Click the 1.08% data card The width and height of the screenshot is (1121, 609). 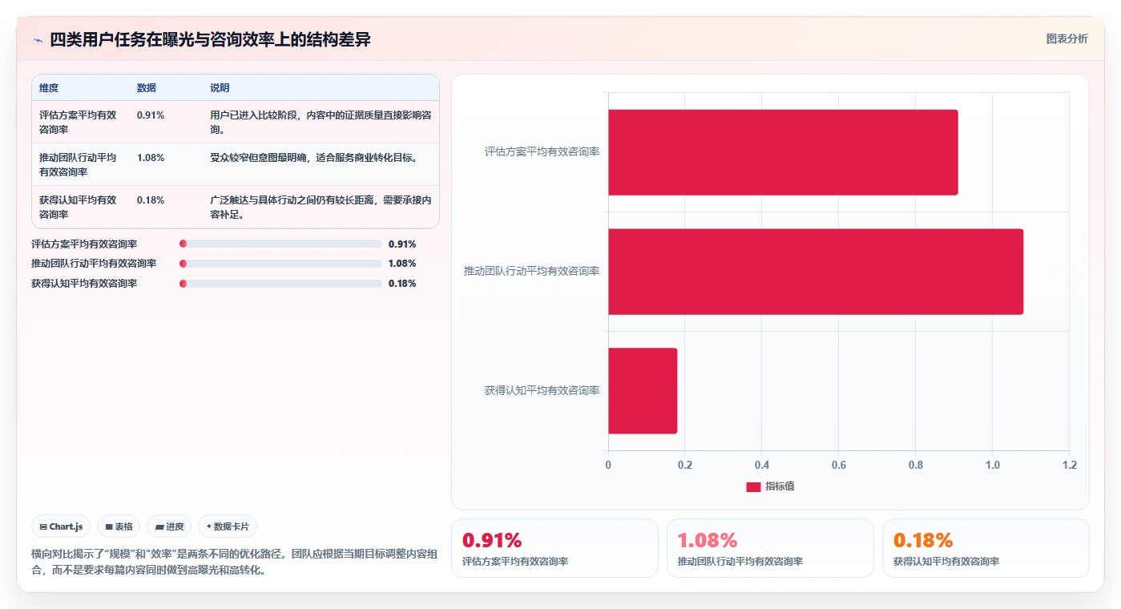click(x=770, y=548)
